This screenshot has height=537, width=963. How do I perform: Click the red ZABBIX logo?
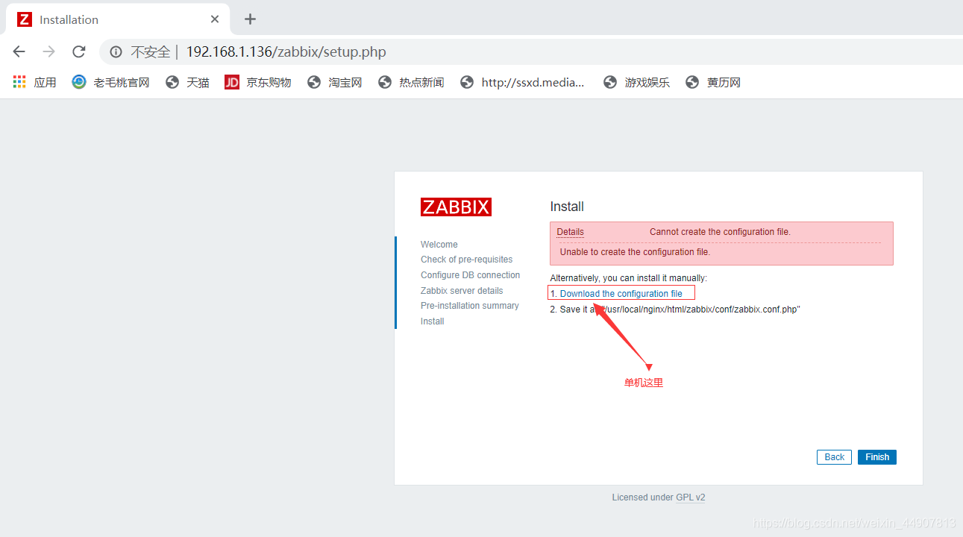pyautogui.click(x=456, y=207)
